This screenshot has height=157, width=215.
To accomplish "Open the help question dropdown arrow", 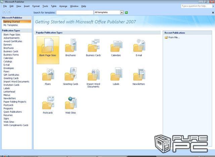I will click(213, 6).
